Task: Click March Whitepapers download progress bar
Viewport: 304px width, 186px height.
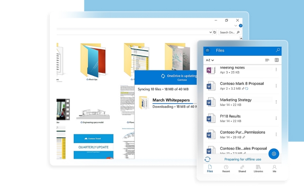Action: pos(174,104)
